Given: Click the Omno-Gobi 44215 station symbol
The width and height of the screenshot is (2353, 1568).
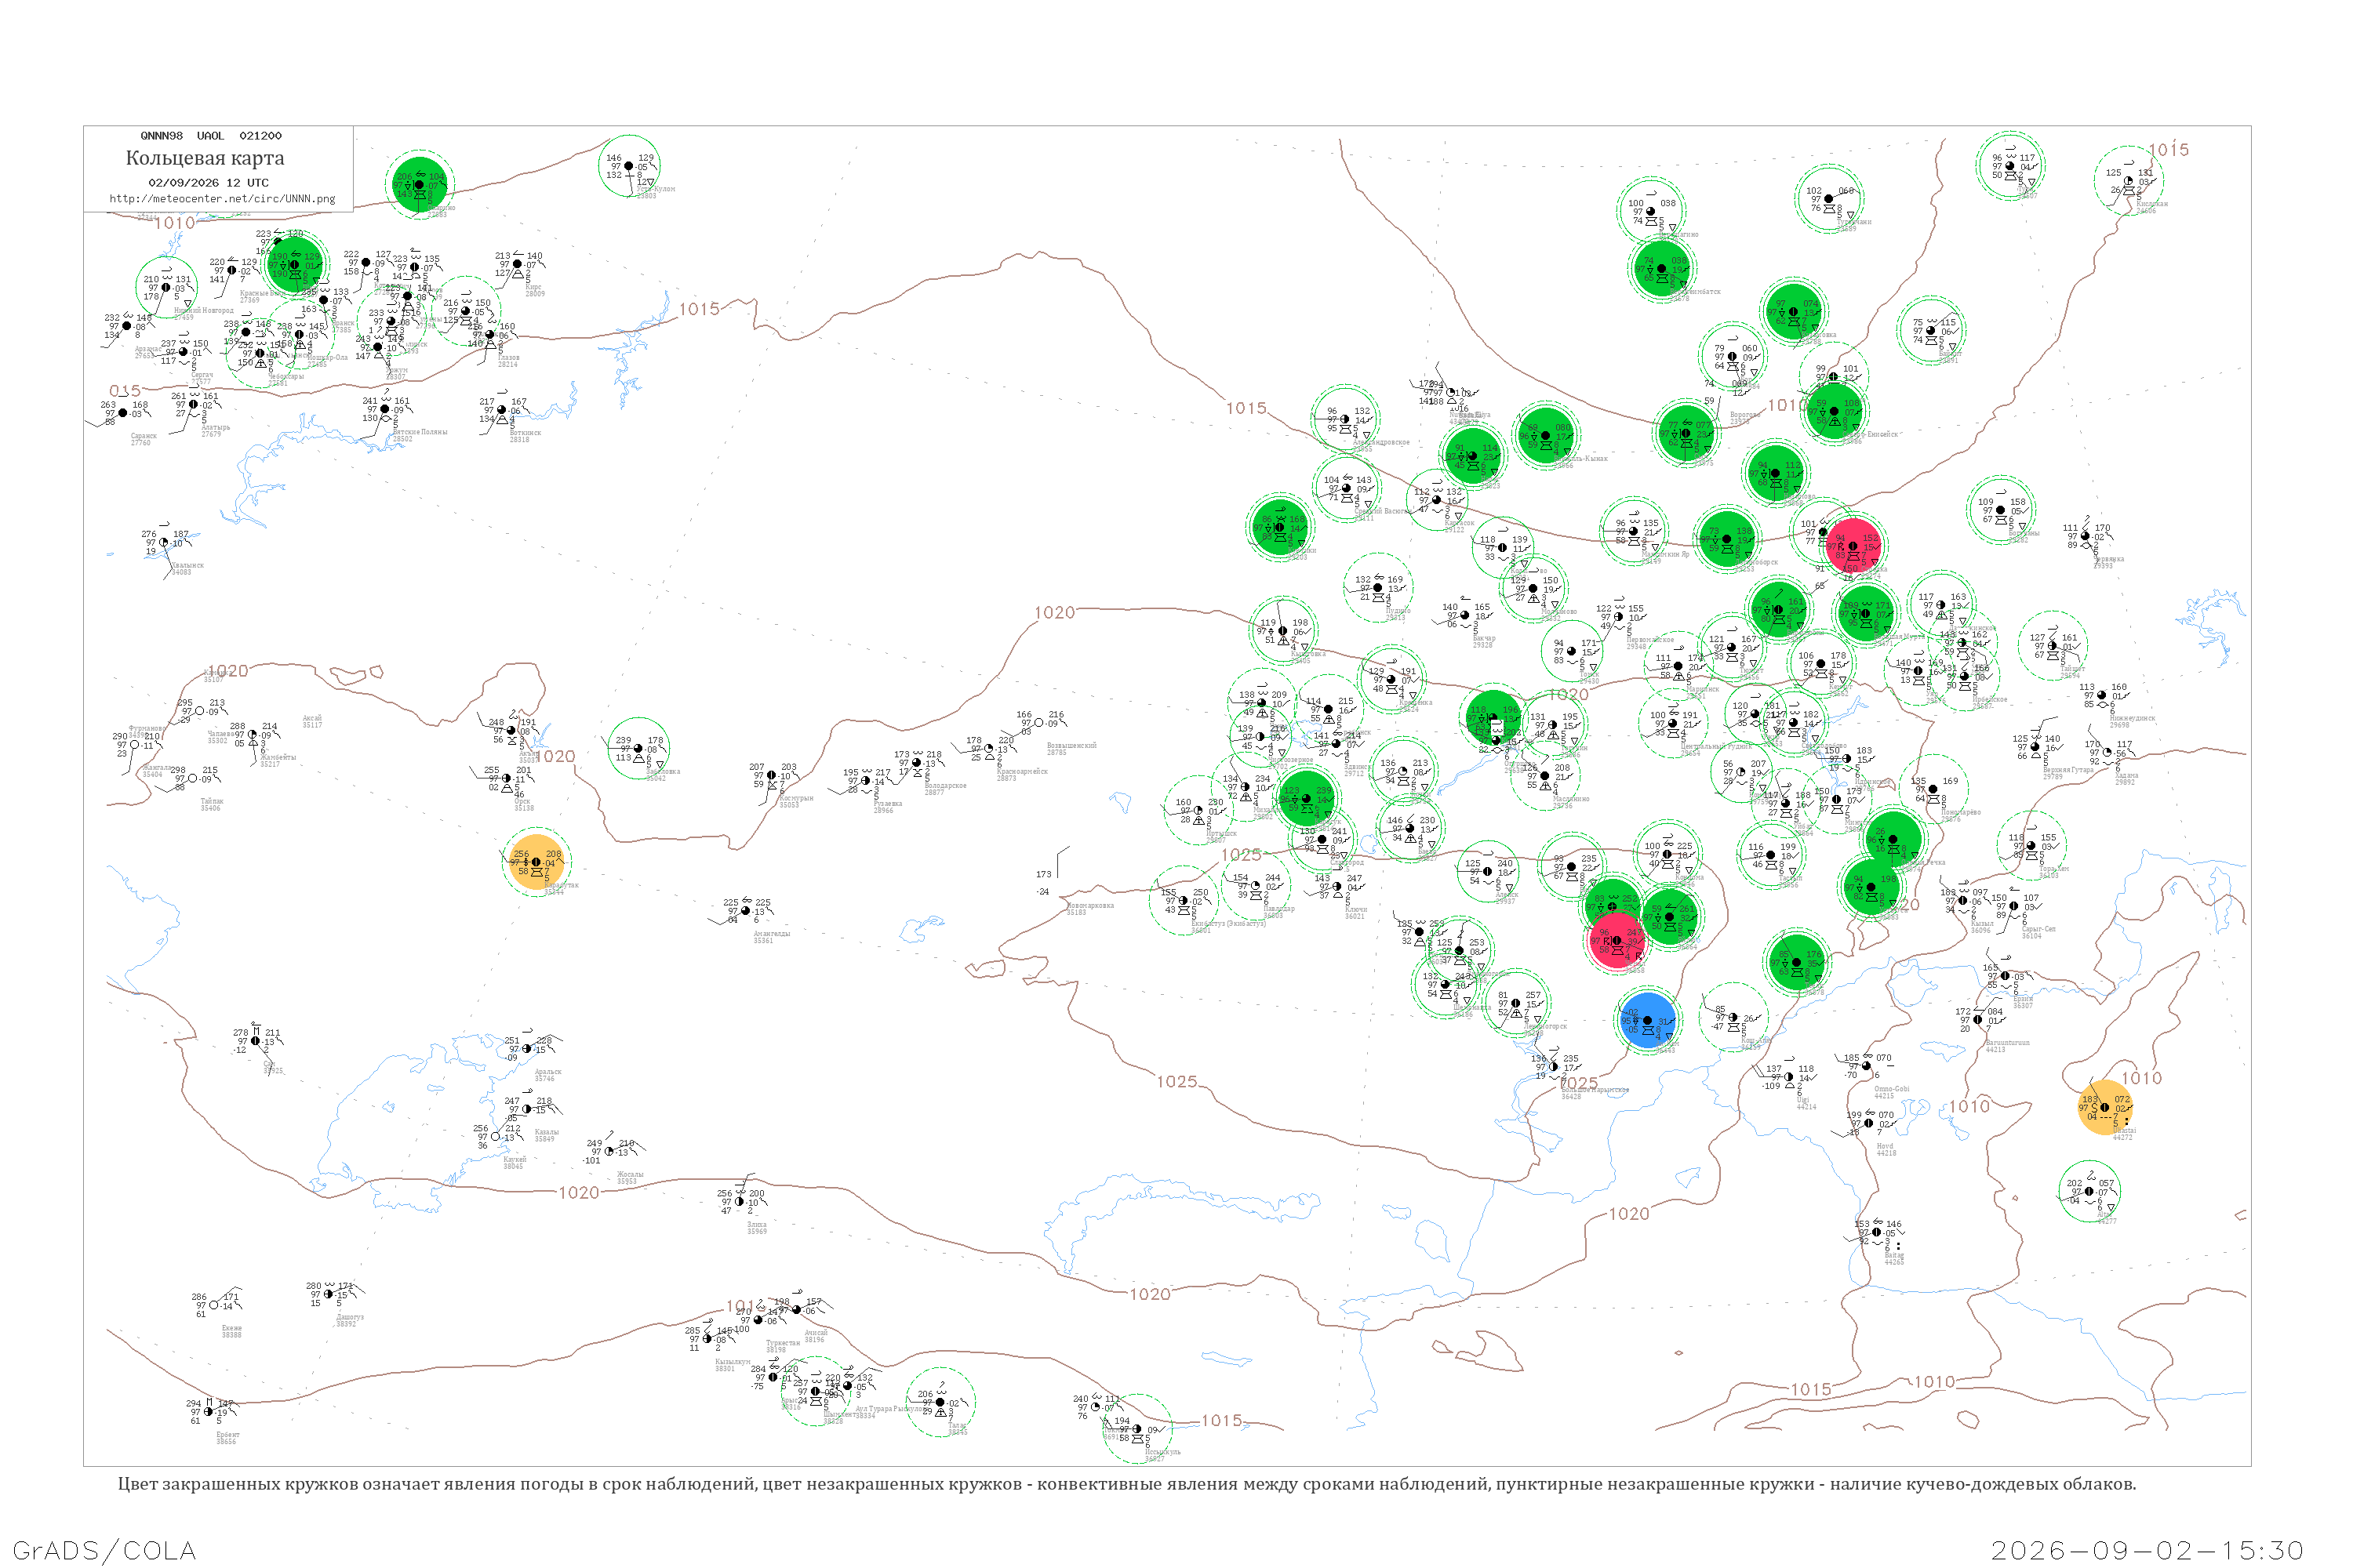Looking at the screenshot, I should click(x=1866, y=1066).
